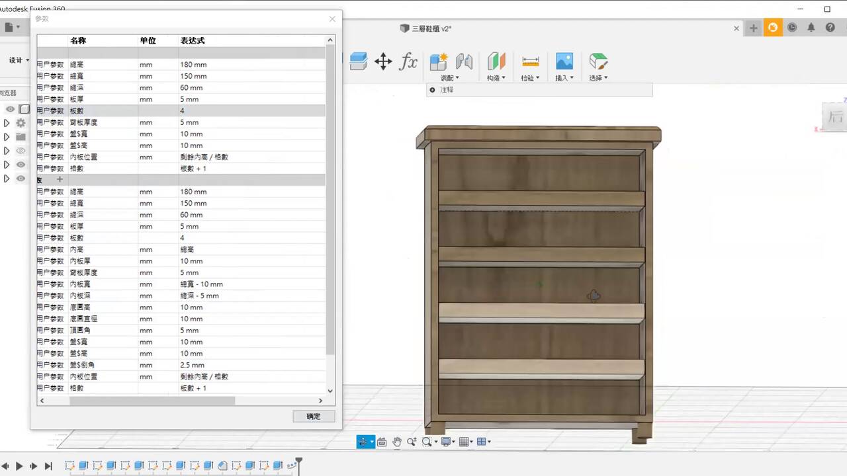Click 确定 to confirm parameters
847x476 pixels.
[314, 416]
